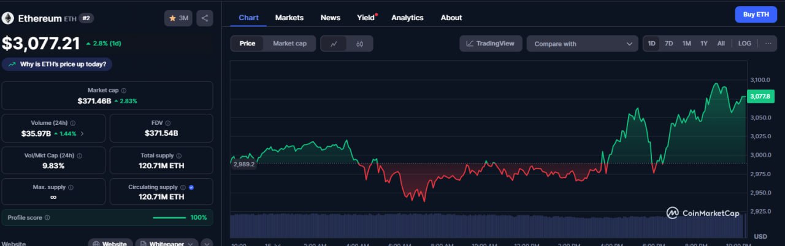
Task: Click the $35.97B volume value
Action: pyautogui.click(x=36, y=133)
